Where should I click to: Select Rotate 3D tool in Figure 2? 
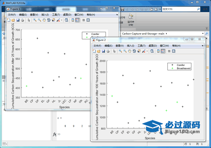pyautogui.click(x=134, y=51)
